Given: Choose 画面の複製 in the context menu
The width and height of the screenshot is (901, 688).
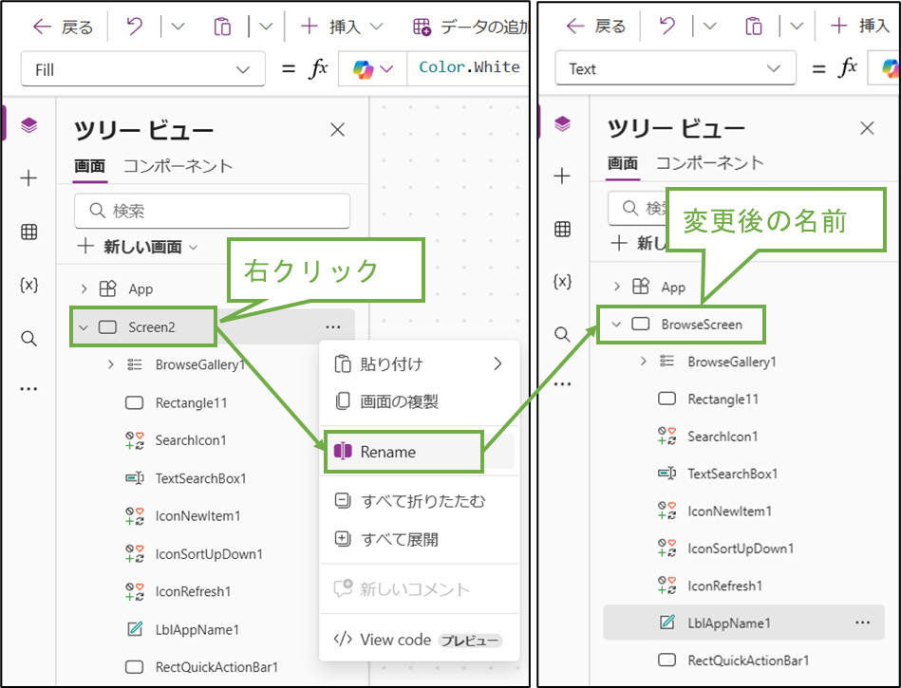Looking at the screenshot, I should [420, 401].
